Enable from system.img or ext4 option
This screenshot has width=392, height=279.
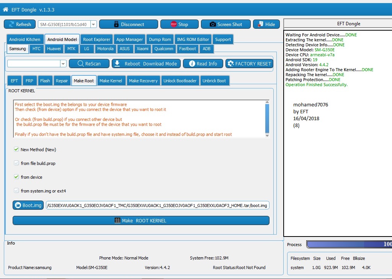[16, 191]
